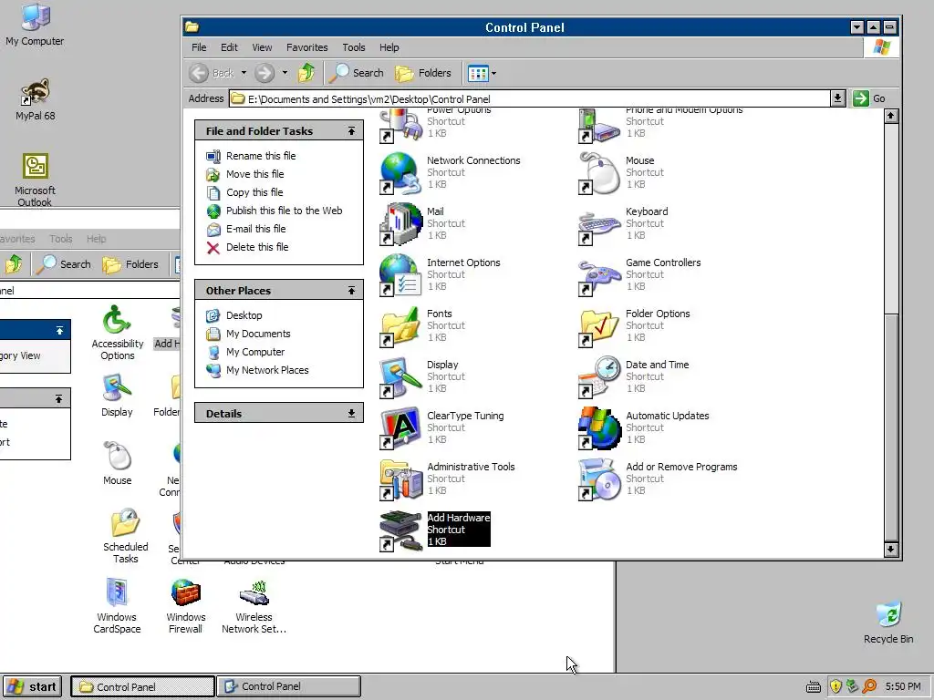Click the Go button beside address bar
The height and width of the screenshot is (700, 934).
(869, 98)
